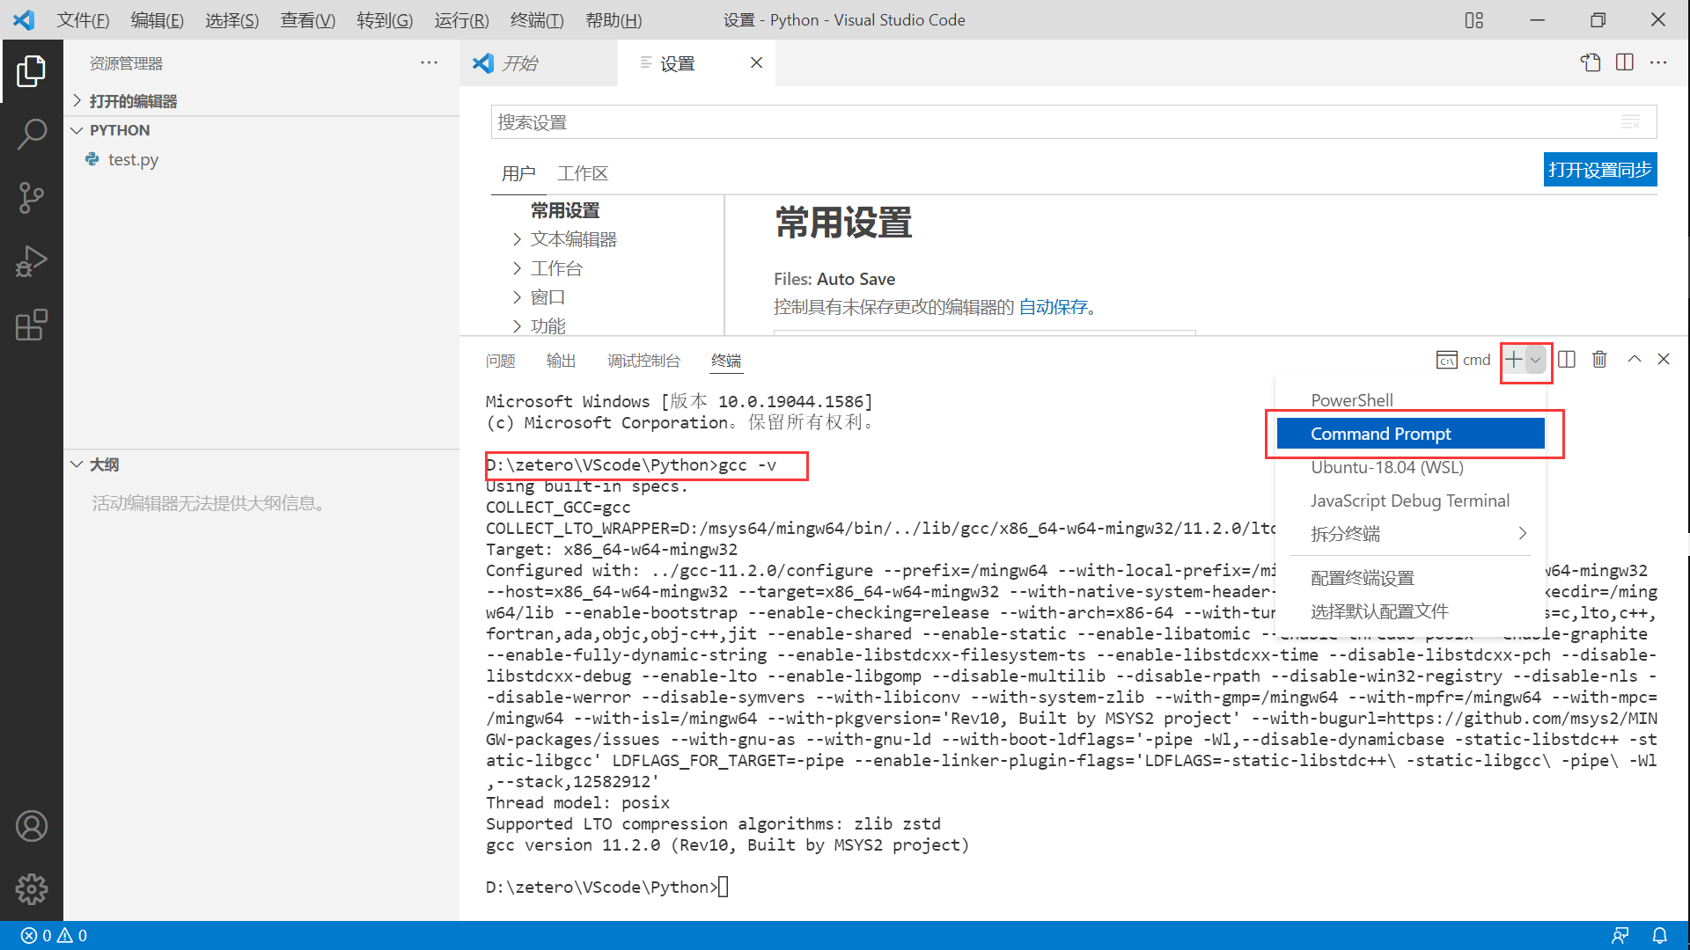This screenshot has width=1690, height=950.
Task: Kill terminal with trash icon
Action: click(1599, 359)
